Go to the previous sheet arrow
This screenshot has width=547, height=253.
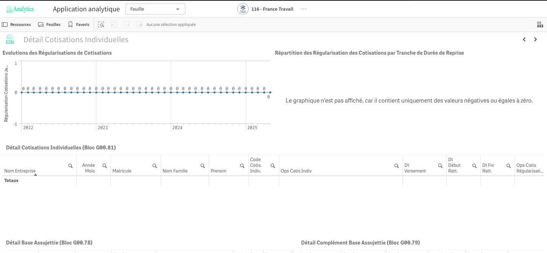[524, 39]
